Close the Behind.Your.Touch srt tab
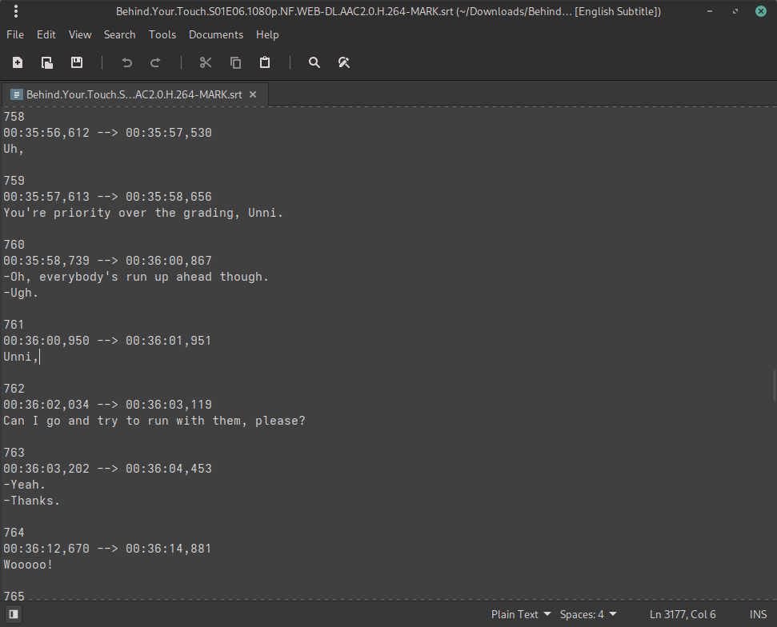777x627 pixels. [x=253, y=94]
